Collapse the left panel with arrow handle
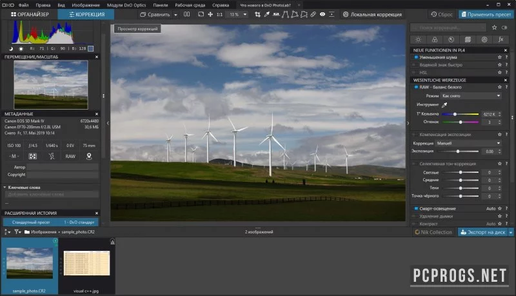 click(108, 123)
